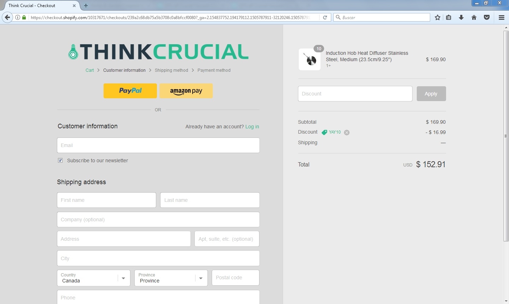Pay with the amazon pay button
The width and height of the screenshot is (509, 304).
click(x=186, y=91)
